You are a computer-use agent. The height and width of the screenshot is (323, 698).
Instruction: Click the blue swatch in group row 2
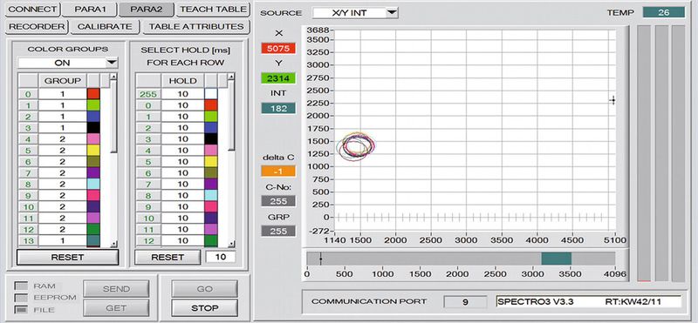click(93, 117)
